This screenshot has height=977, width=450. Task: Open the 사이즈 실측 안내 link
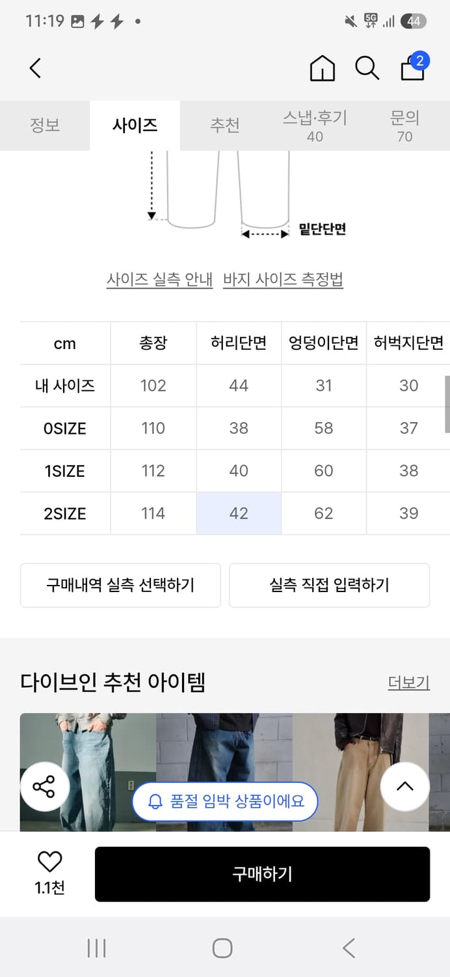click(160, 278)
